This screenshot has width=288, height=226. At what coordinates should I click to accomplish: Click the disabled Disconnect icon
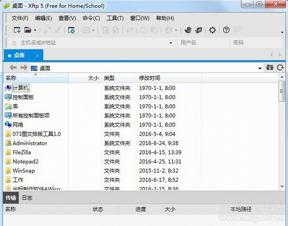click(57, 30)
